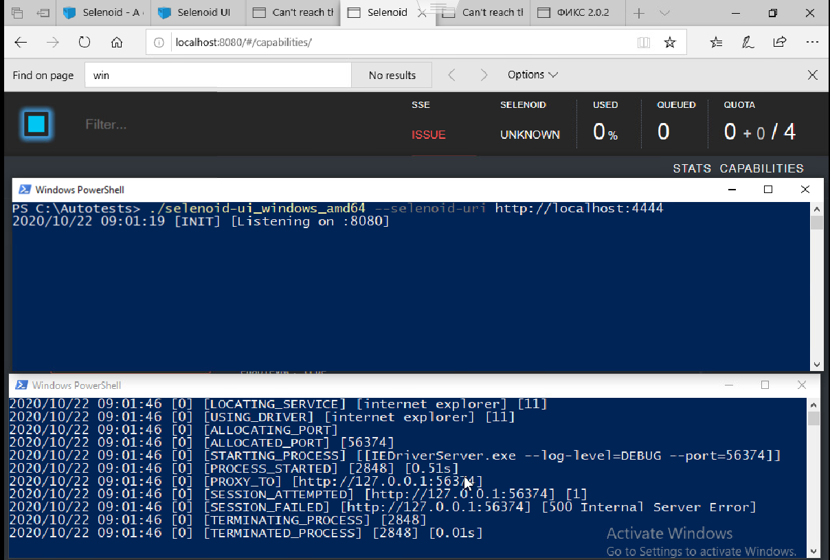Click the site information icon in address bar
This screenshot has width=830, height=560.
pos(159,43)
